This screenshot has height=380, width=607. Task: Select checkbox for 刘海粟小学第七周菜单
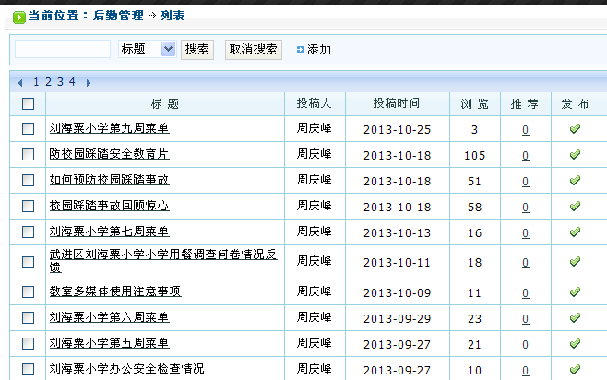coord(28,232)
